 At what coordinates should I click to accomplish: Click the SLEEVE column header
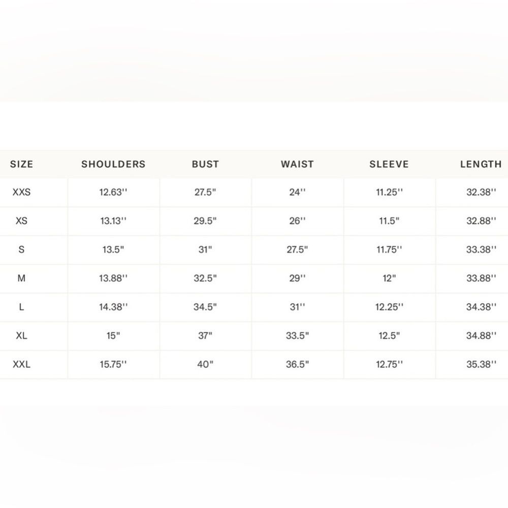pos(389,164)
